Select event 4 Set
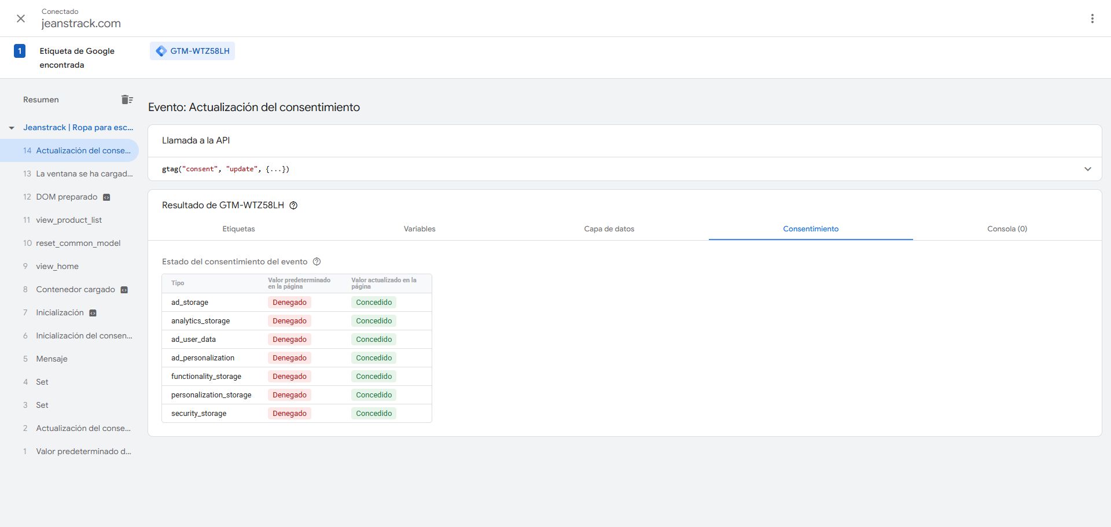This screenshot has width=1111, height=527. pos(69,382)
